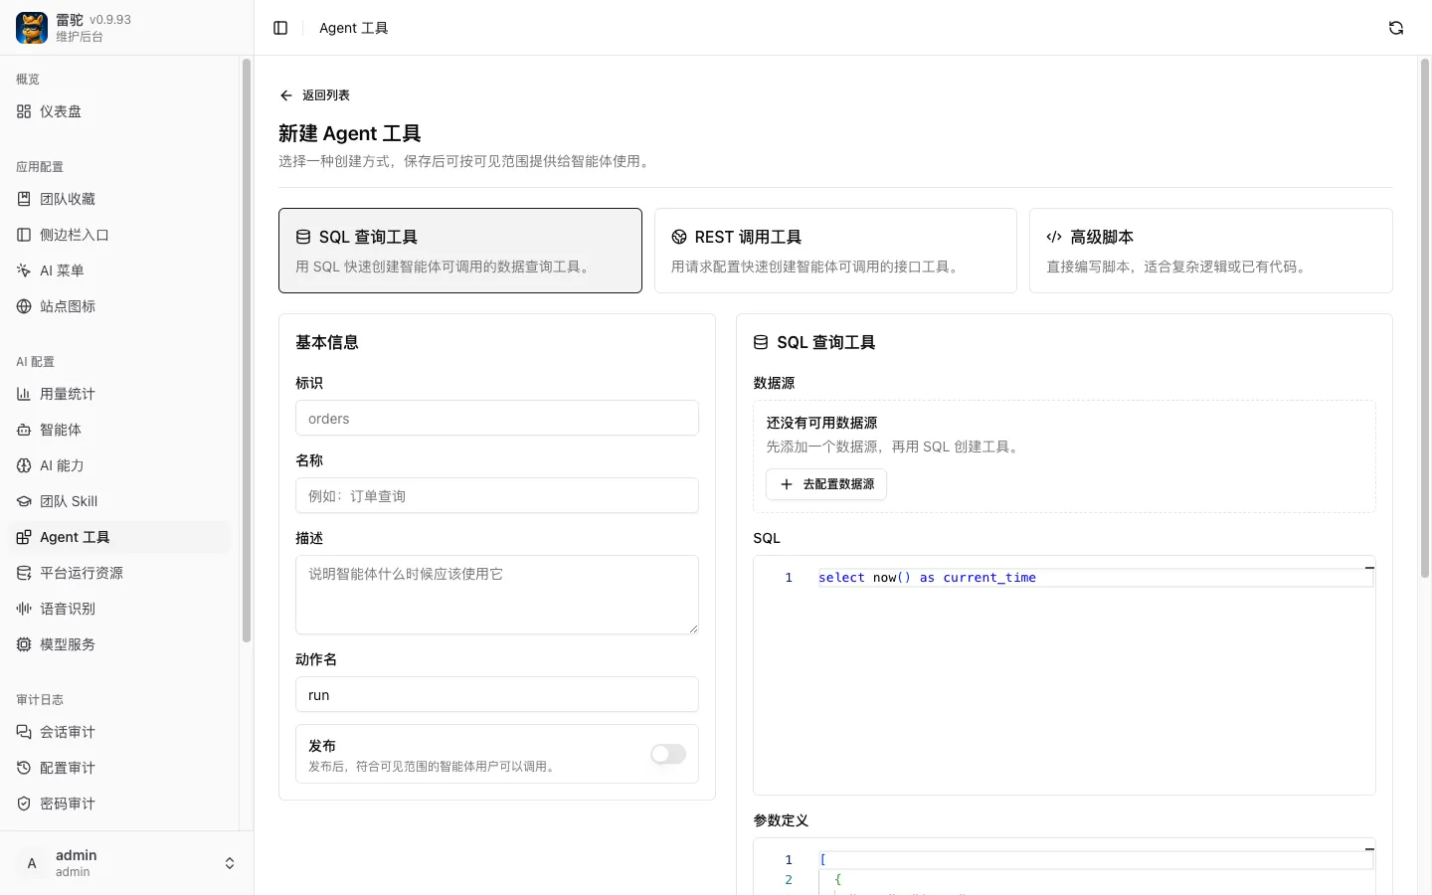Open 智能体 in sidebar

click(x=119, y=430)
